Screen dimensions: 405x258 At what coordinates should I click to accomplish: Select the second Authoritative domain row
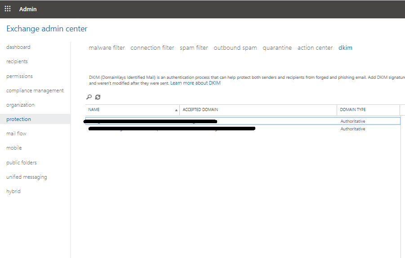click(x=243, y=129)
